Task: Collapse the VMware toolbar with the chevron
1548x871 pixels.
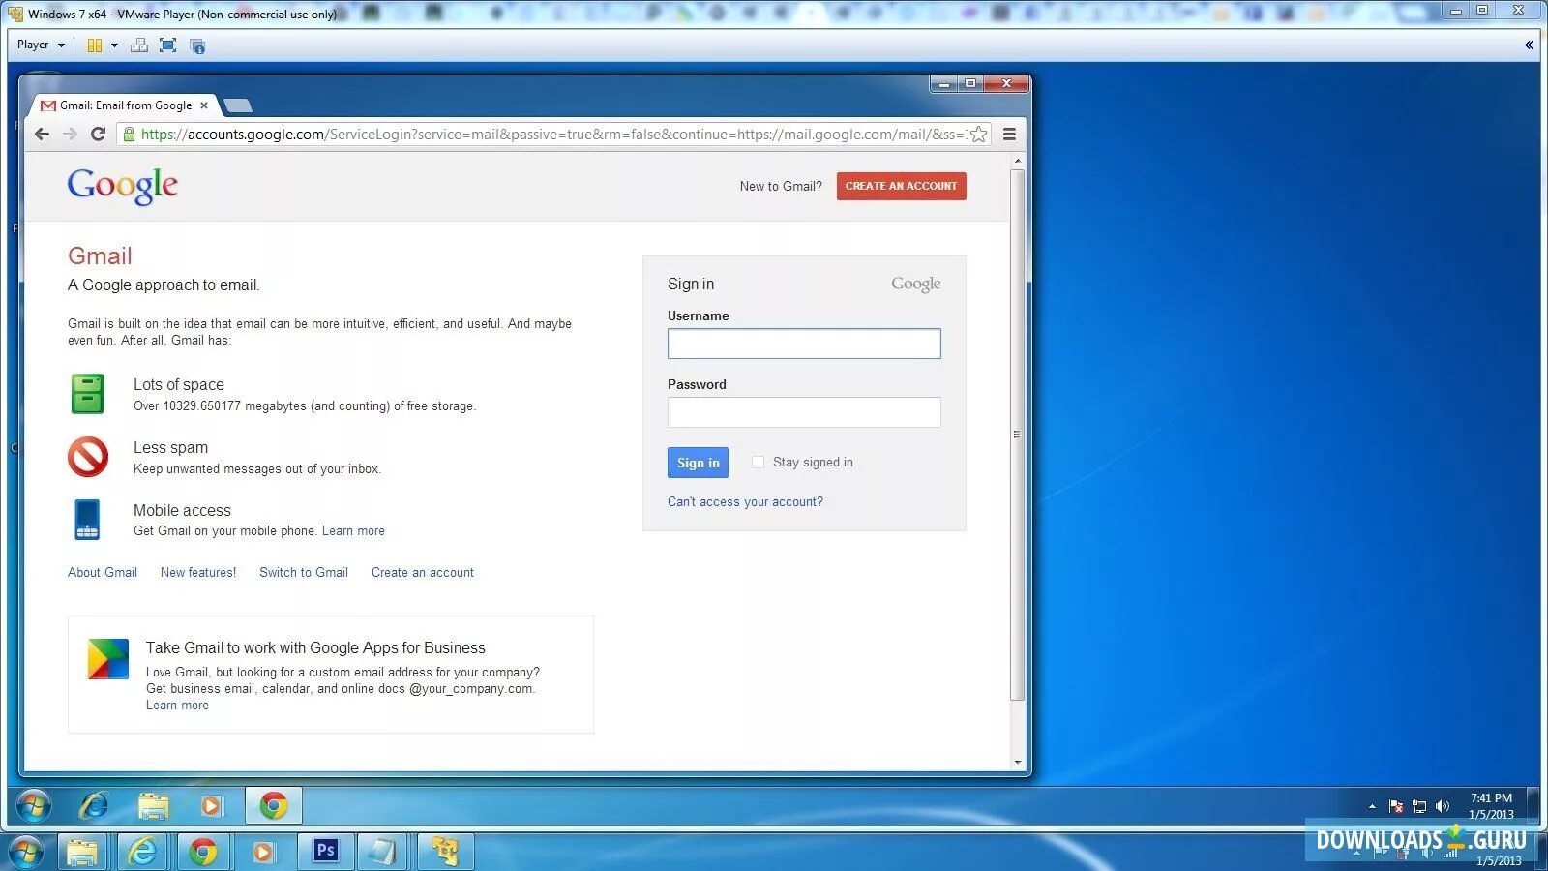Action: pos(1529,45)
